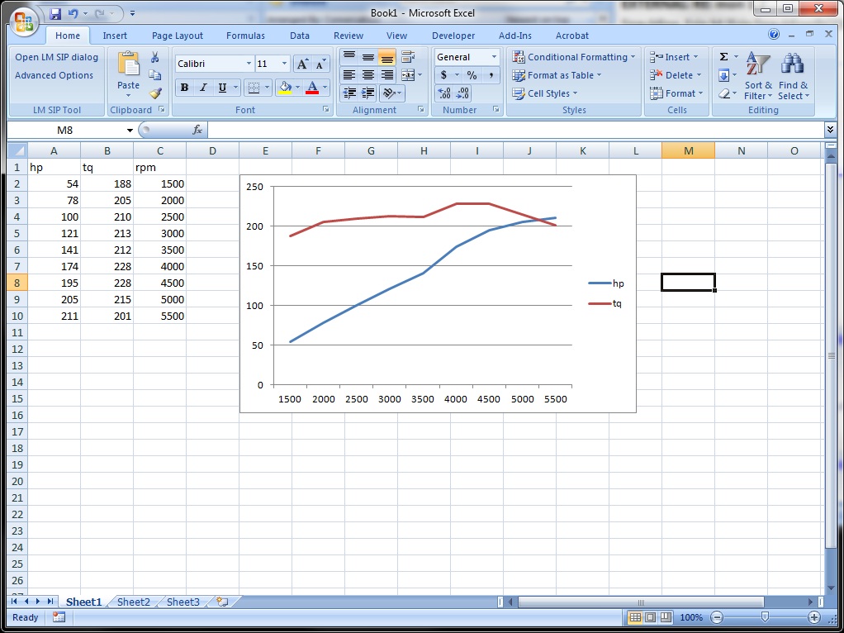
Task: Click the Cut scissors icon
Action: [154, 57]
